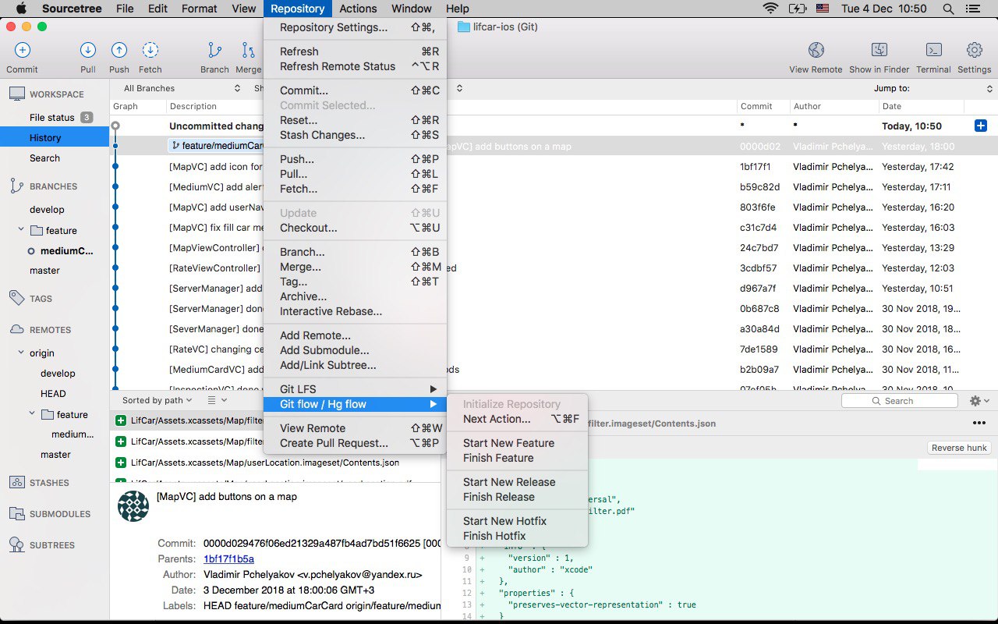Expand the Git LFS submenu
Screen dimensions: 998x624
pyautogui.click(x=355, y=389)
